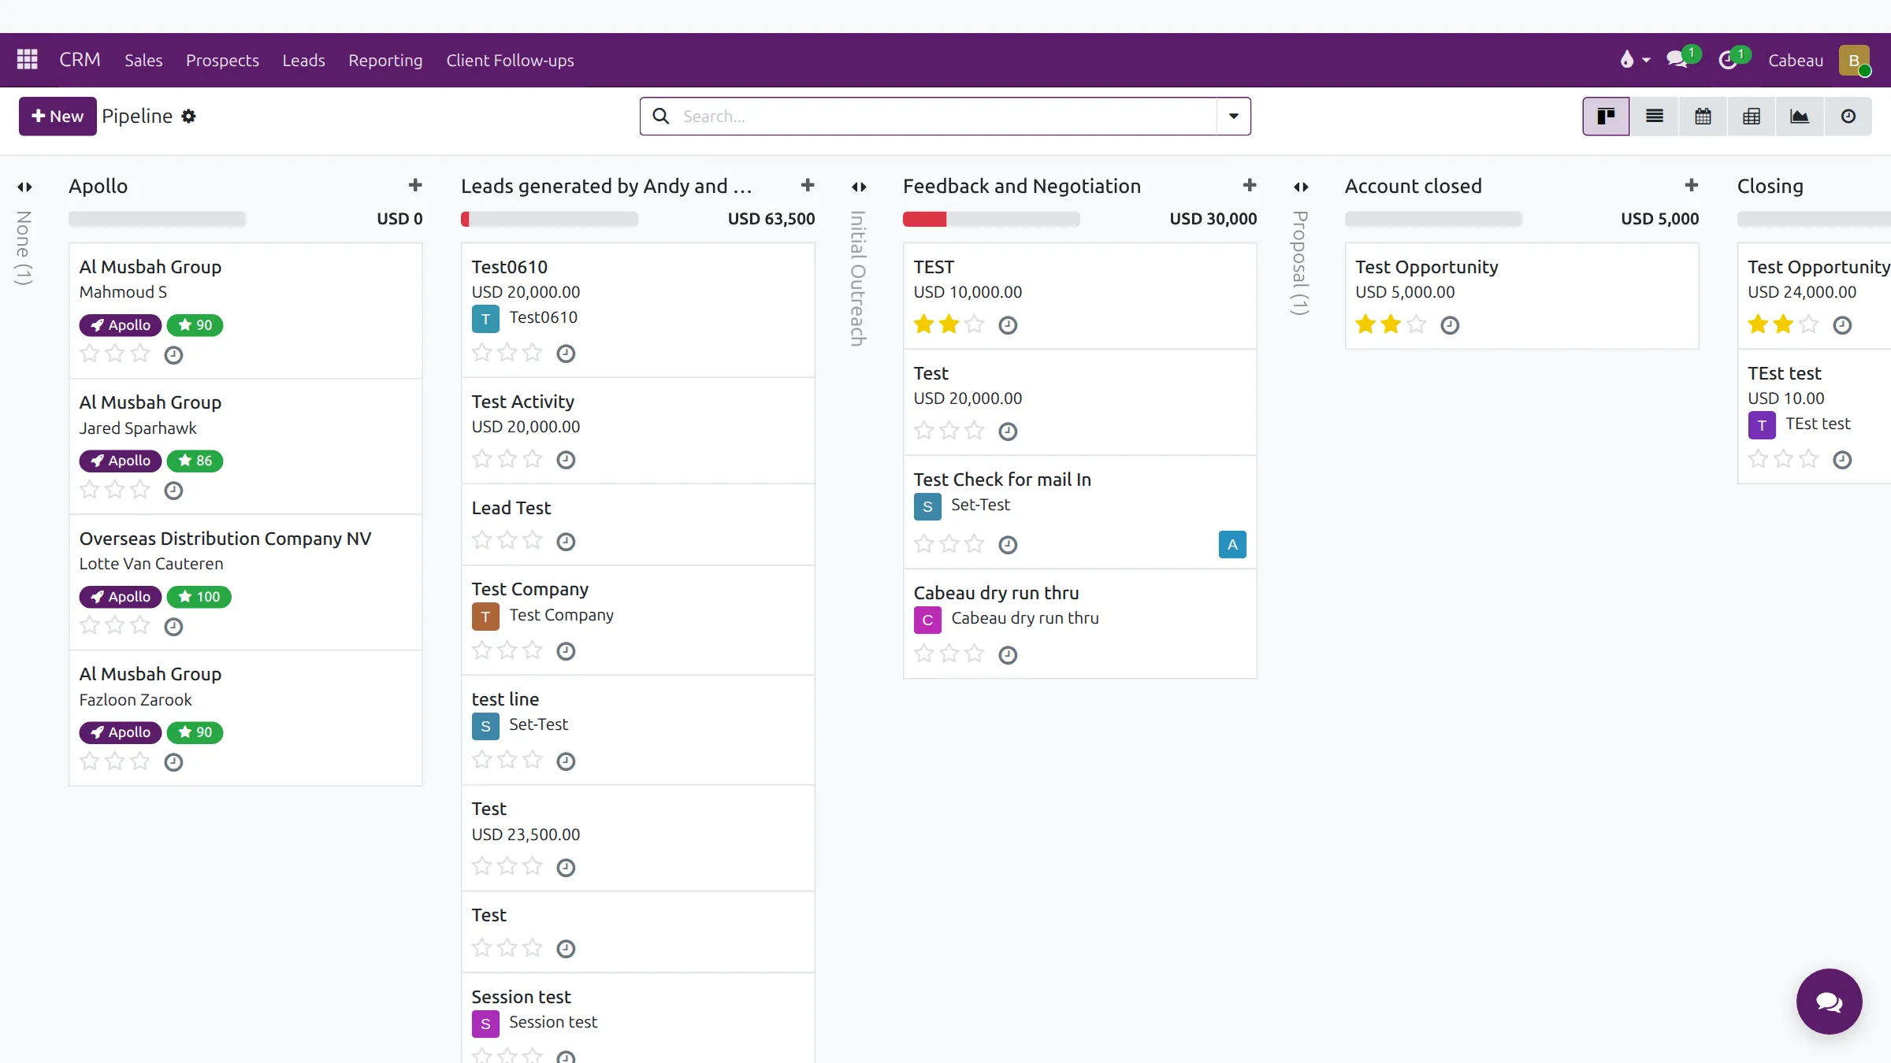Switch to pivot table view
This screenshot has height=1063, width=1891.
point(1752,117)
